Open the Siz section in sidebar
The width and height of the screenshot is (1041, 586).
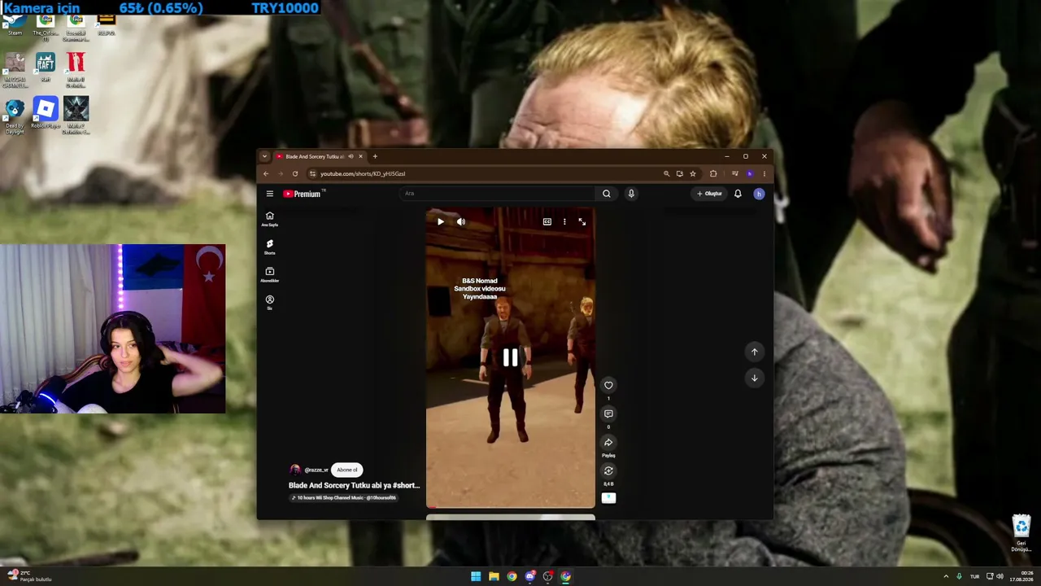tap(270, 302)
